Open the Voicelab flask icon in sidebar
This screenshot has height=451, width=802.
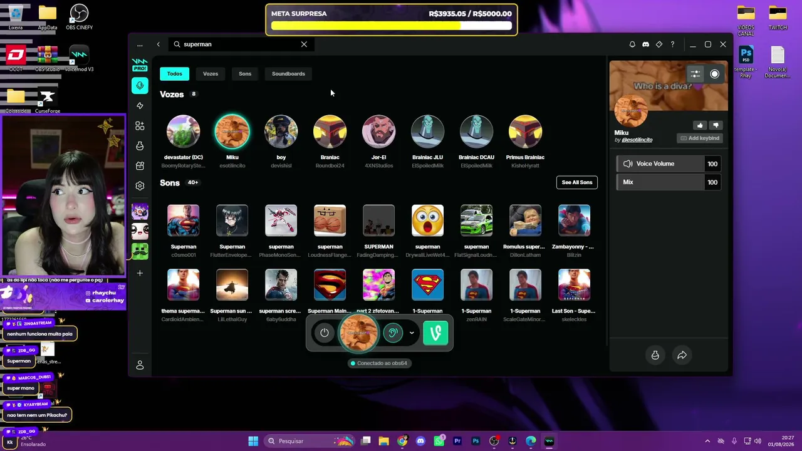tap(140, 146)
